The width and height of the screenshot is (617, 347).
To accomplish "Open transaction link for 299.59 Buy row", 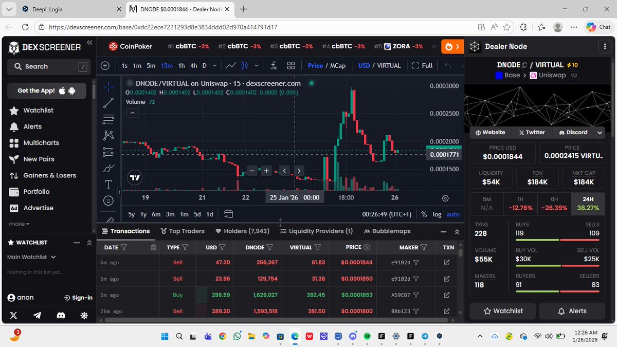I will pyautogui.click(x=446, y=295).
